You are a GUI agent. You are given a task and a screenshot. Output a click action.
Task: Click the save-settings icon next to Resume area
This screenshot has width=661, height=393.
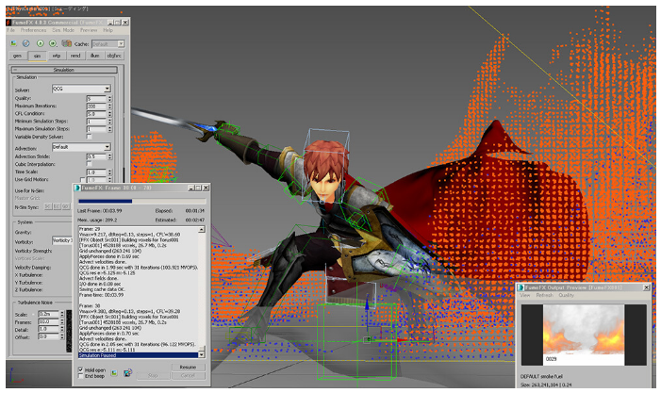[127, 373]
